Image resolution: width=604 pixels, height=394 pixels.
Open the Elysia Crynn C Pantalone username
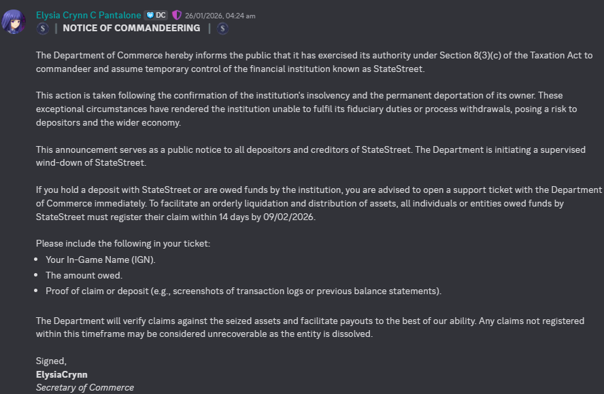coord(88,15)
